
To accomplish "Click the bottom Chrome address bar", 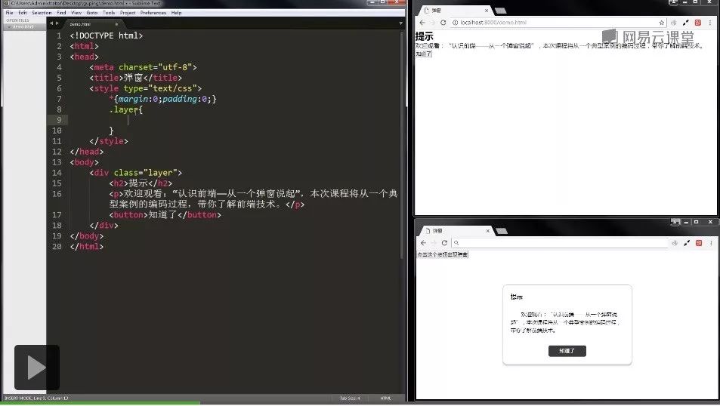I will click(x=560, y=243).
